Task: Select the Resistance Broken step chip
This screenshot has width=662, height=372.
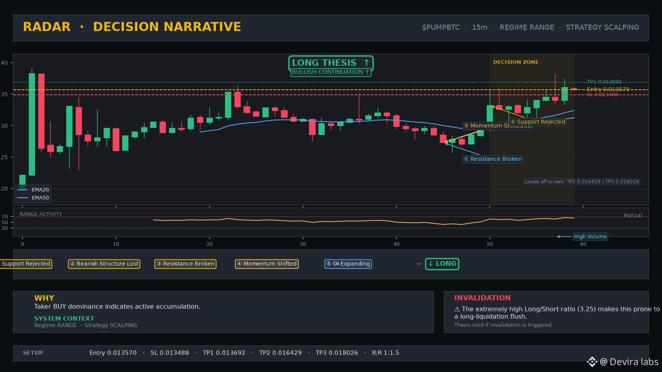Action: tap(185, 264)
